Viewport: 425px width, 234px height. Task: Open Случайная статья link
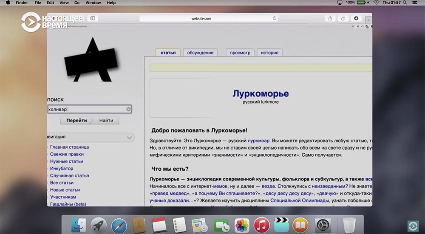pyautogui.click(x=69, y=175)
